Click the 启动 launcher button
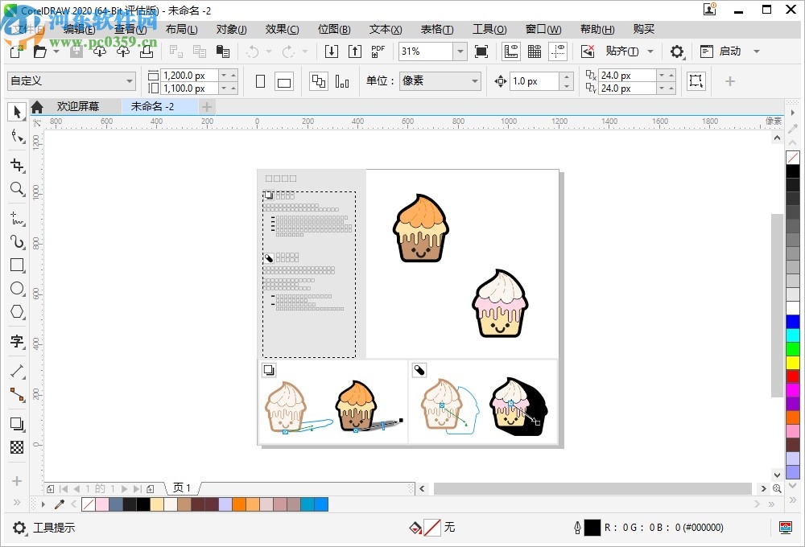 tap(727, 51)
